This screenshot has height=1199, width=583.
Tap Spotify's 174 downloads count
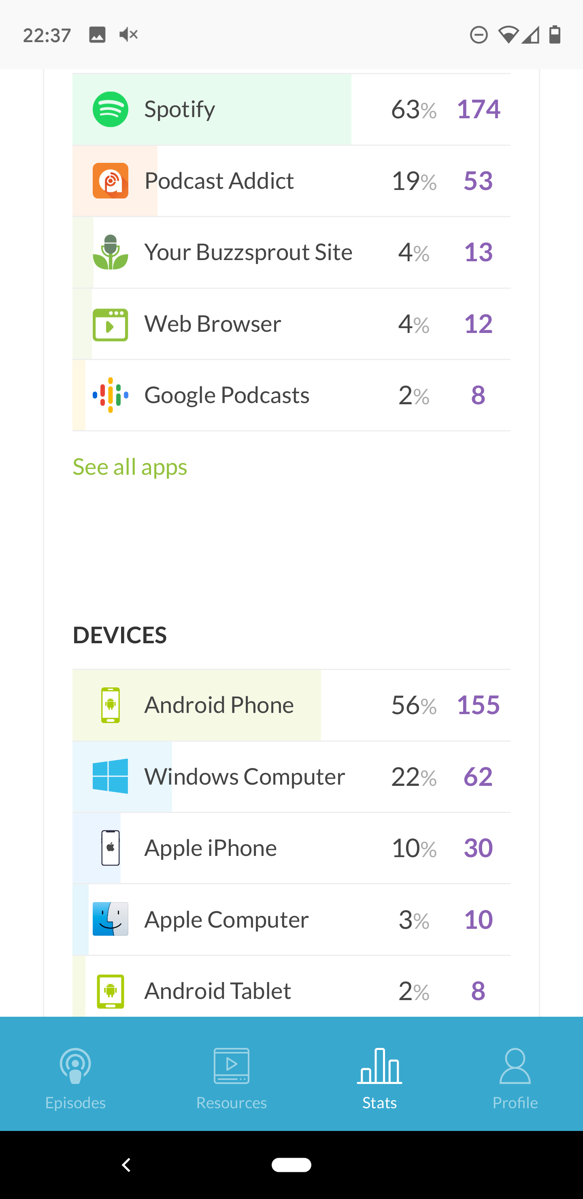(478, 109)
